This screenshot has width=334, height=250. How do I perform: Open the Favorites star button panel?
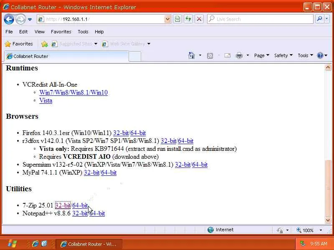(19, 44)
